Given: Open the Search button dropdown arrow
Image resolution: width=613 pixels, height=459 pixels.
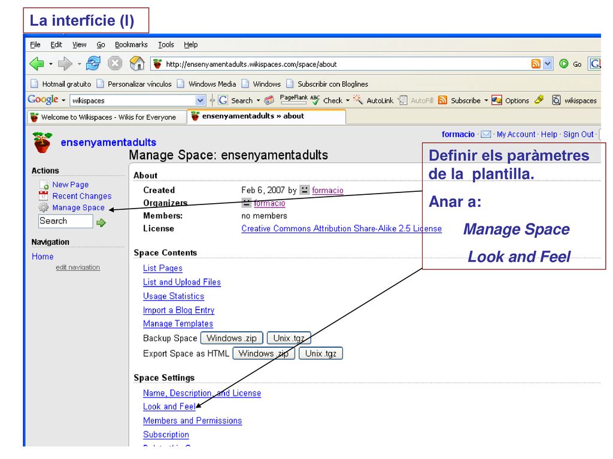Looking at the screenshot, I should [258, 100].
